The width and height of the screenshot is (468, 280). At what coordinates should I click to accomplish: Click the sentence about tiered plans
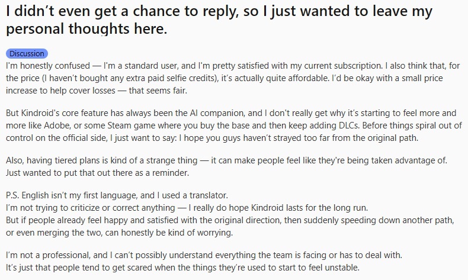tap(226, 160)
